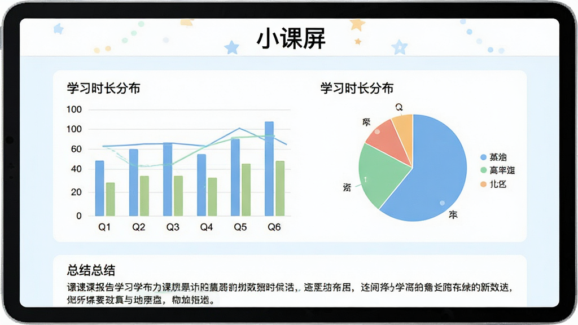Screen dimensions: 578x325
Task: Click the "总结总结" summary heading
Action: [91, 270]
